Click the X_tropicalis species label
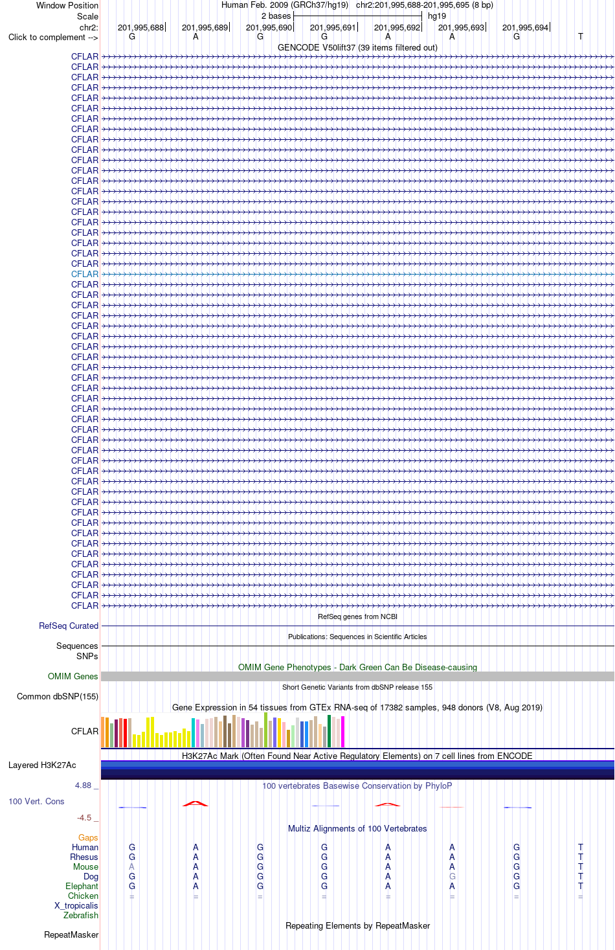The height and width of the screenshot is (950, 615). pyautogui.click(x=76, y=905)
